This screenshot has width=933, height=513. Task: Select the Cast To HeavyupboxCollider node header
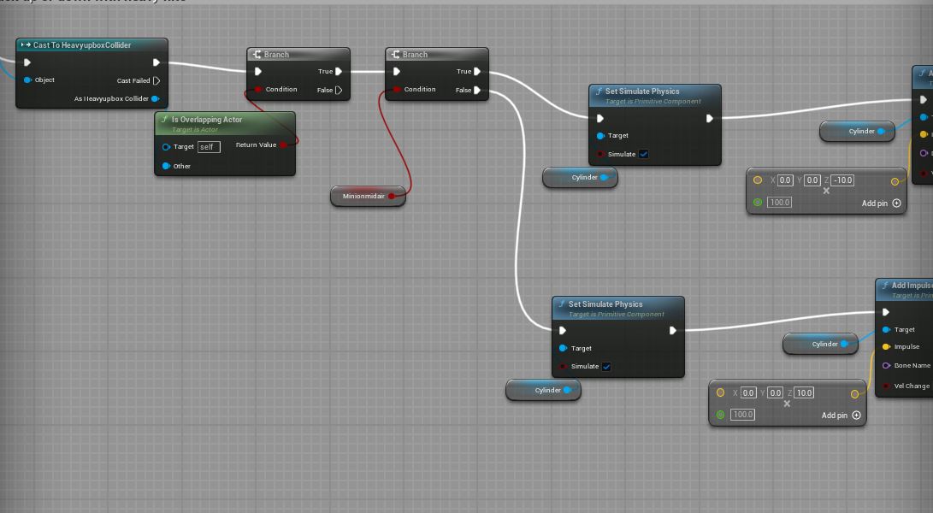pyautogui.click(x=86, y=45)
